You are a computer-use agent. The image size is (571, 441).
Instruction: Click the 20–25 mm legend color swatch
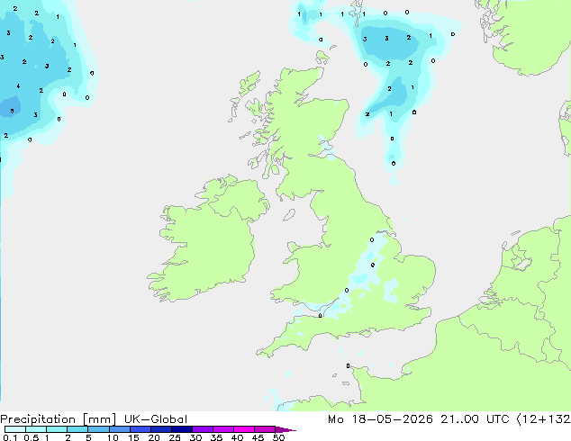160,429
